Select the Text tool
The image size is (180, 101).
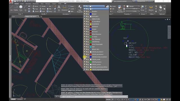point(59,8)
